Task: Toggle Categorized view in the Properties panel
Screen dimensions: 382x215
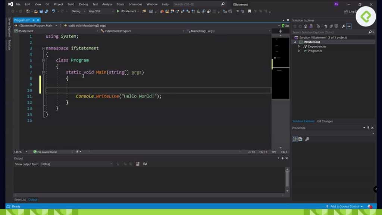Action: pos(295,139)
